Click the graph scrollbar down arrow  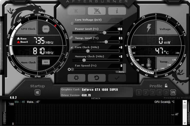(185, 123)
